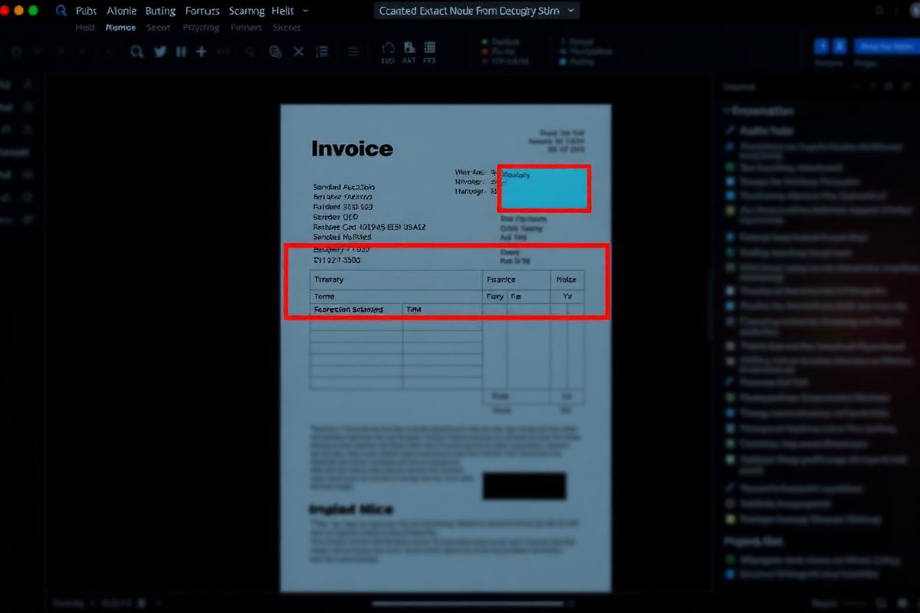The image size is (920, 613).
Task: Click the leftmost icon in the 1U31/AVT/FF3 group
Action: pos(389,52)
